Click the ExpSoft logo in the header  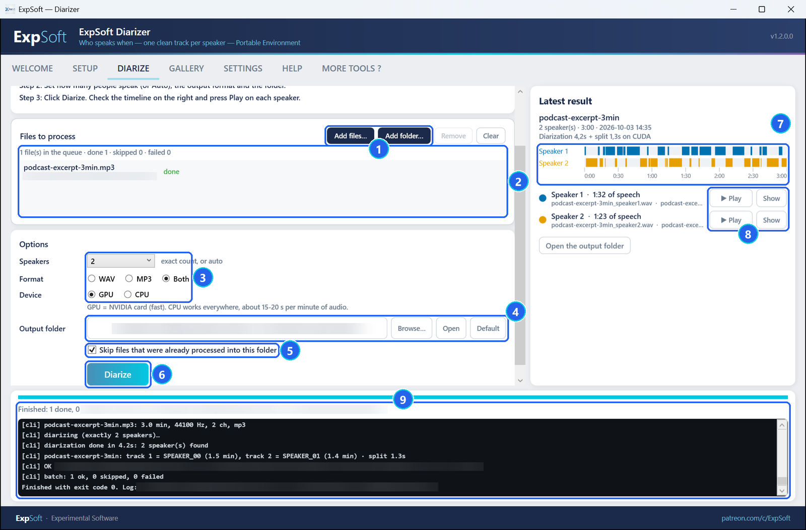[40, 37]
